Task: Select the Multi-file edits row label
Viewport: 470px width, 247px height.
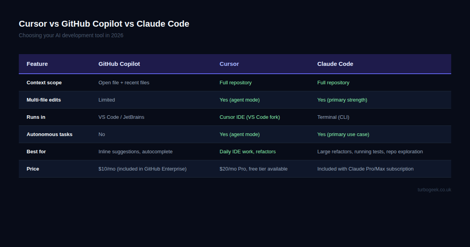Action: 43,100
